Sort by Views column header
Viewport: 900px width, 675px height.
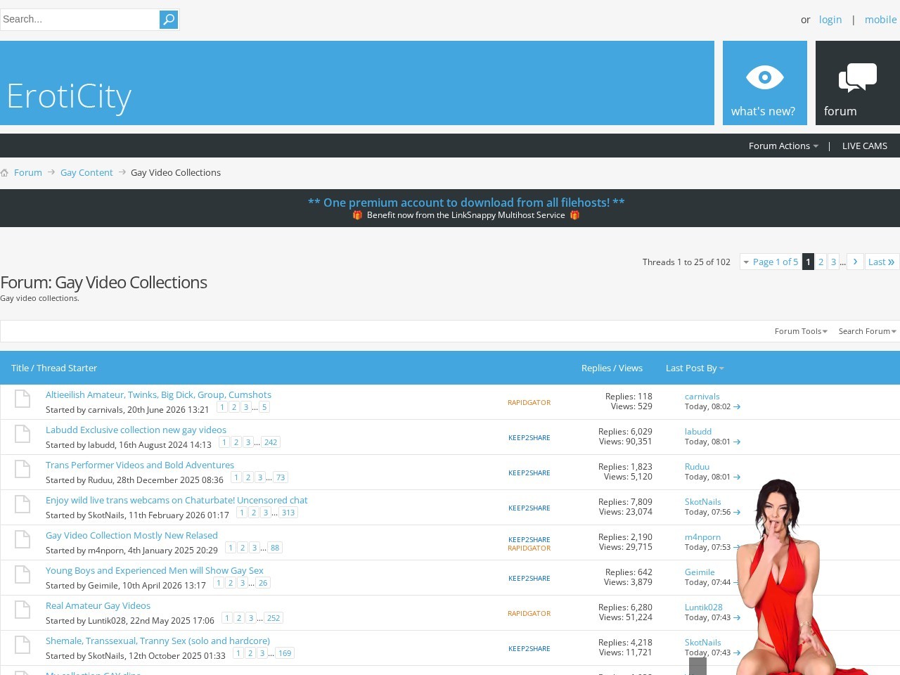tap(631, 368)
